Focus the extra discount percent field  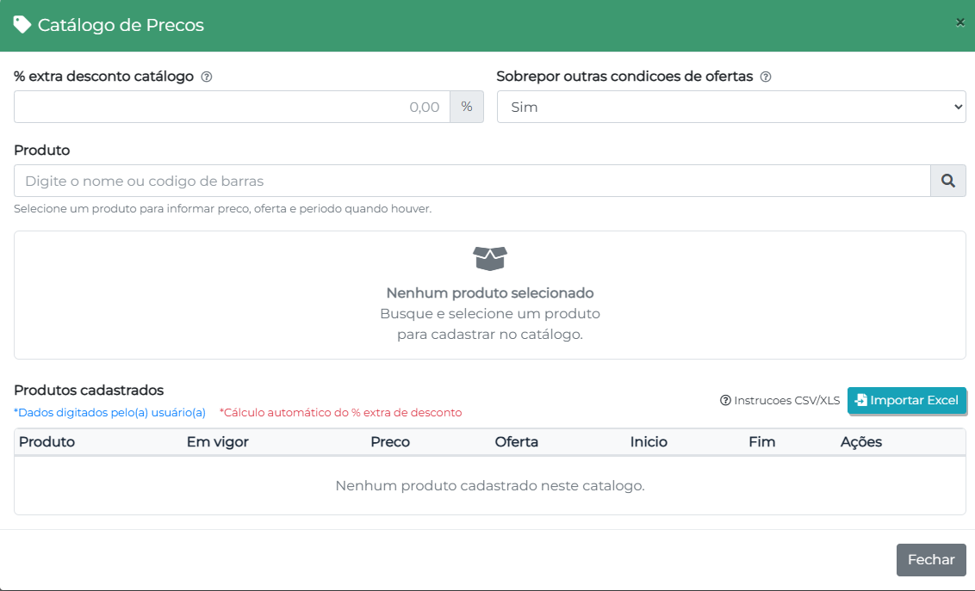coord(232,107)
